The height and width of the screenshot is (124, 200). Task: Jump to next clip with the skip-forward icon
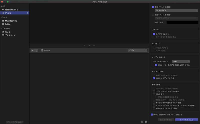tap(94, 45)
